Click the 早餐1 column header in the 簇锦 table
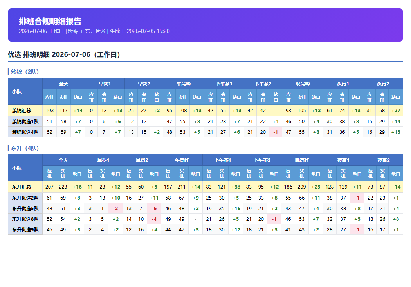Image resolution: width=411 pixels, height=287 pixels. click(x=105, y=84)
